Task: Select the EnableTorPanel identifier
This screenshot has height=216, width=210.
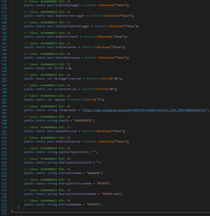Action: coord(67,37)
